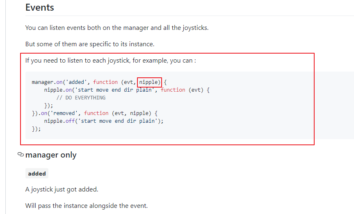The height and width of the screenshot is (214, 354).
Task: Click 'A joystick just got added.' text
Action: (62, 189)
